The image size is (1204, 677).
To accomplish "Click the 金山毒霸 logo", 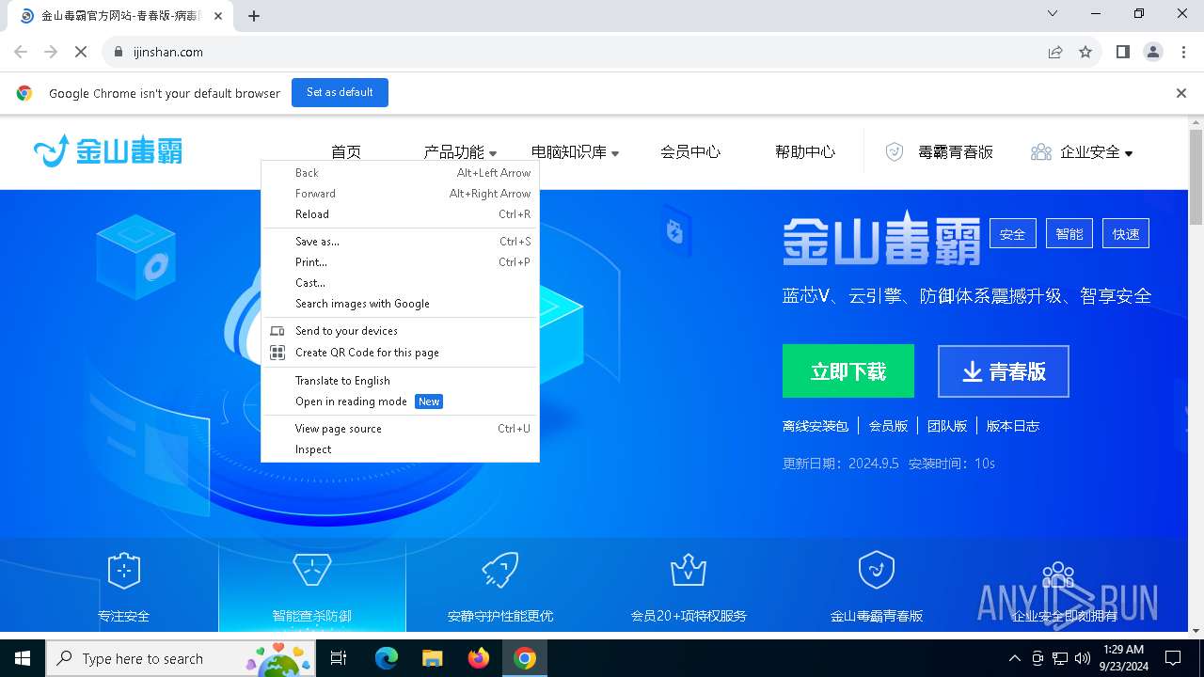I will pos(107,150).
